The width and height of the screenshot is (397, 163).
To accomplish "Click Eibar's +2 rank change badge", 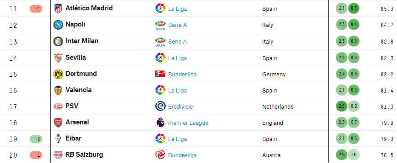I will [x=36, y=139].
